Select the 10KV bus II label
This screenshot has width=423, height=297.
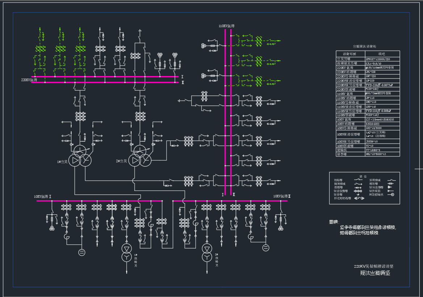(282, 196)
